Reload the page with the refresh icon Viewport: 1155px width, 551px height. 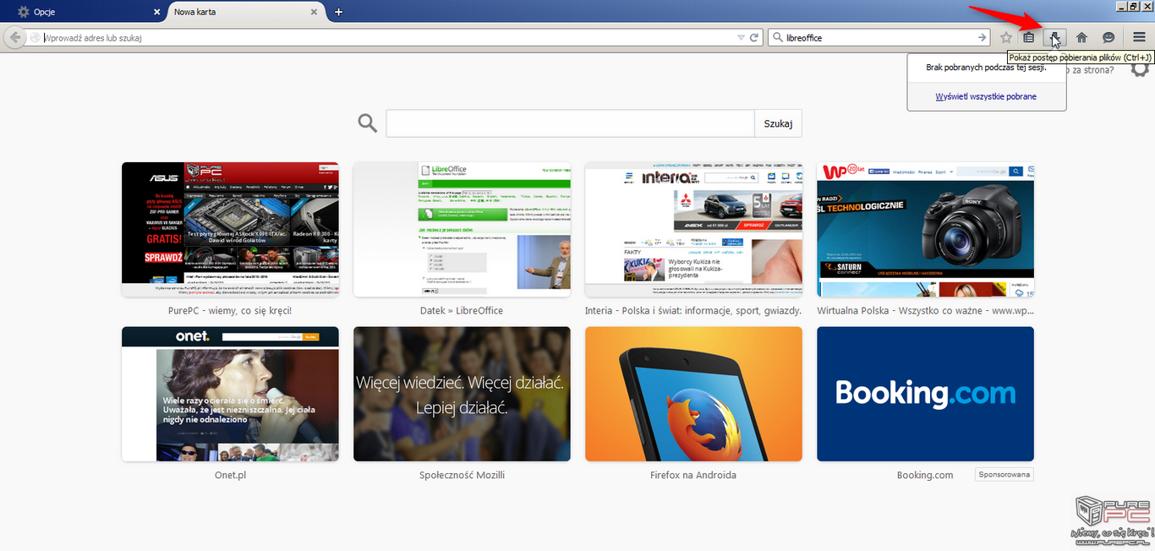coord(753,38)
